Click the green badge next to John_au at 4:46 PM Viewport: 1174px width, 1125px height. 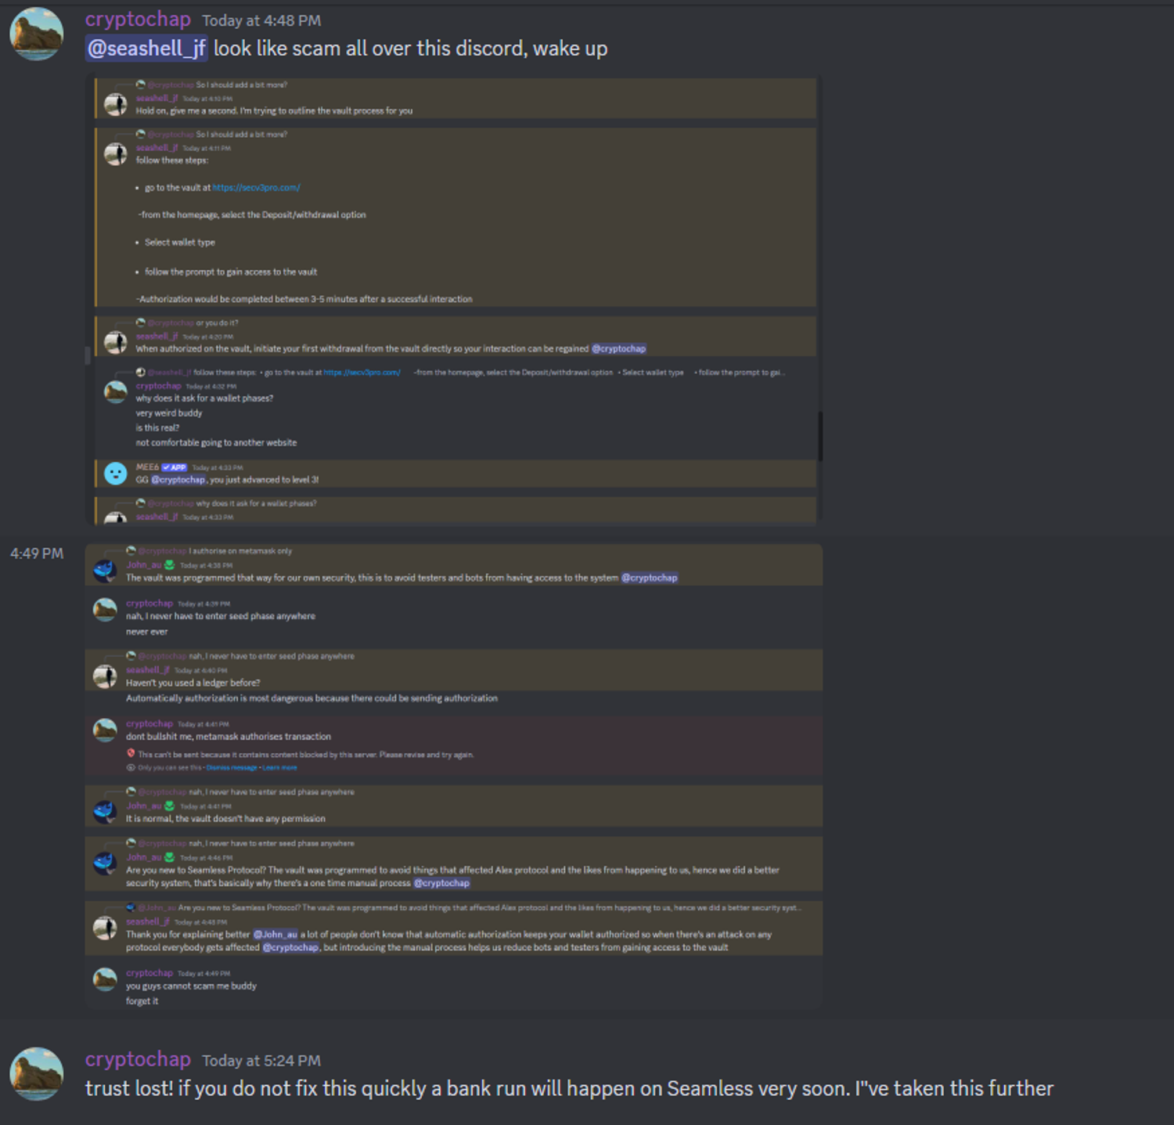(x=170, y=857)
